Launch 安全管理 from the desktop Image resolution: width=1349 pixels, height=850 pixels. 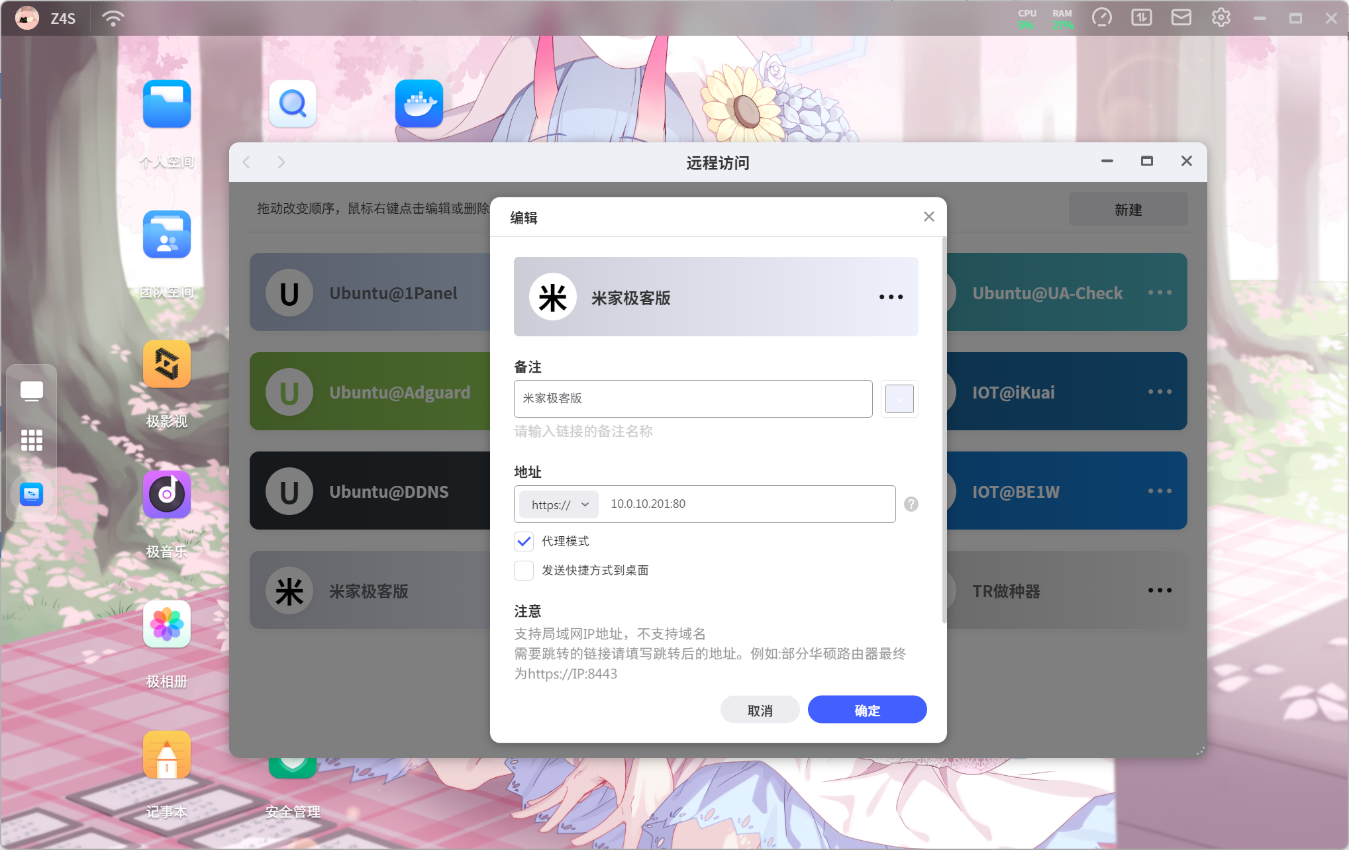291,768
